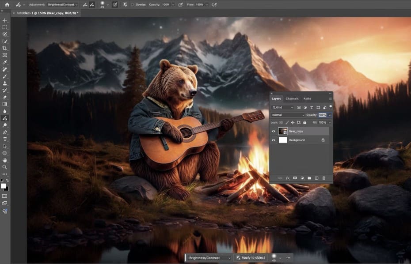This screenshot has width=411, height=264.
Task: Click the Layers panel Opacity field
Action: (322, 115)
